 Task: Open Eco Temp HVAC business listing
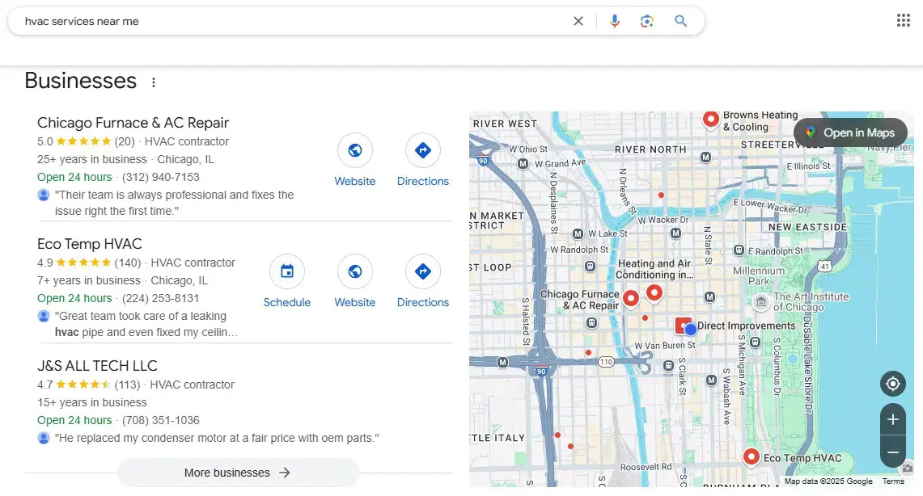point(90,244)
